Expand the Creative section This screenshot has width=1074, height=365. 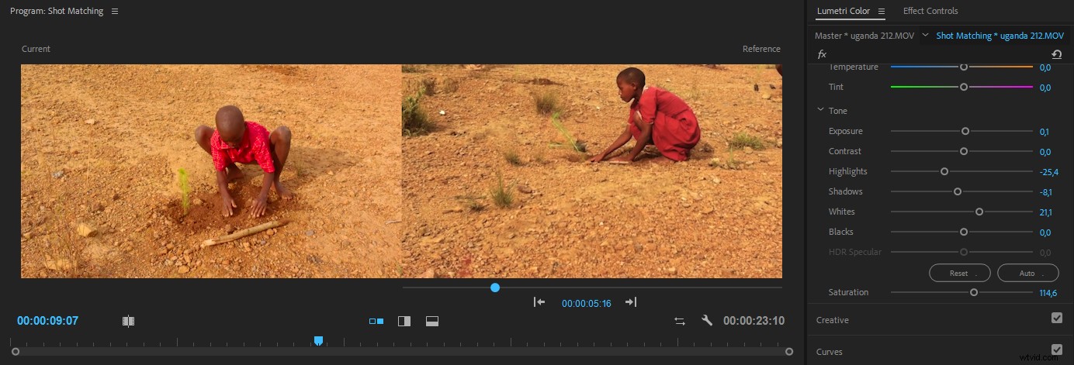[833, 320]
